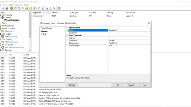This screenshot has width=191, height=107.
Task: Launch the Quick Client toolbar icon
Action: [59, 8]
